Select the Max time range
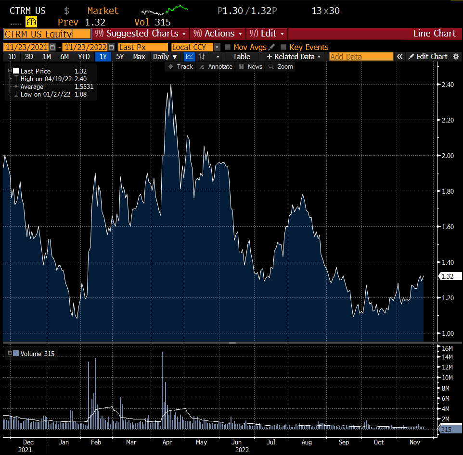The image size is (463, 455). click(139, 57)
